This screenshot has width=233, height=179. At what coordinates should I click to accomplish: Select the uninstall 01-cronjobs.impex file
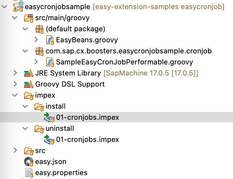tap(88, 140)
